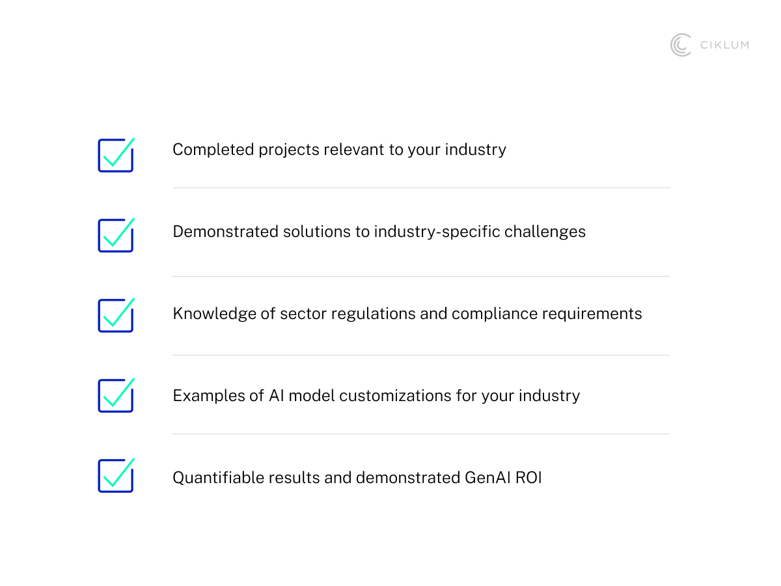Select the "Completed projects relevant to your industry" line
Viewport: 781px width, 586px height.
339,150
